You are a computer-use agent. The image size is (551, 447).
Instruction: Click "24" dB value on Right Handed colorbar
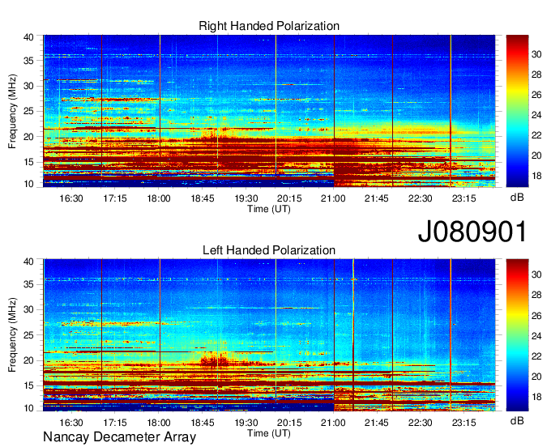(x=536, y=115)
